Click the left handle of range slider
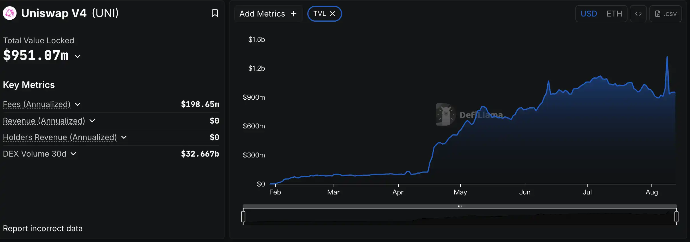Viewport: 690px width, 242px height. coord(243,216)
